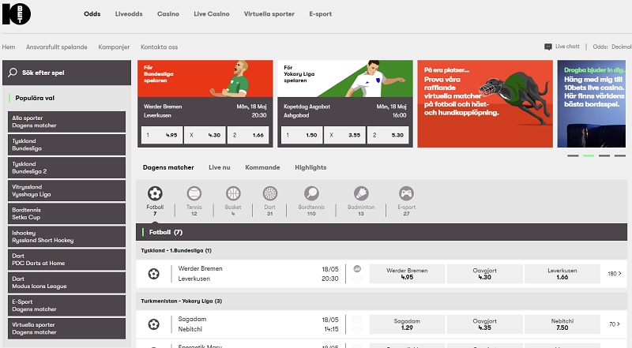
Task: Select Dart PDC Darts at Home item
Action: click(66, 260)
